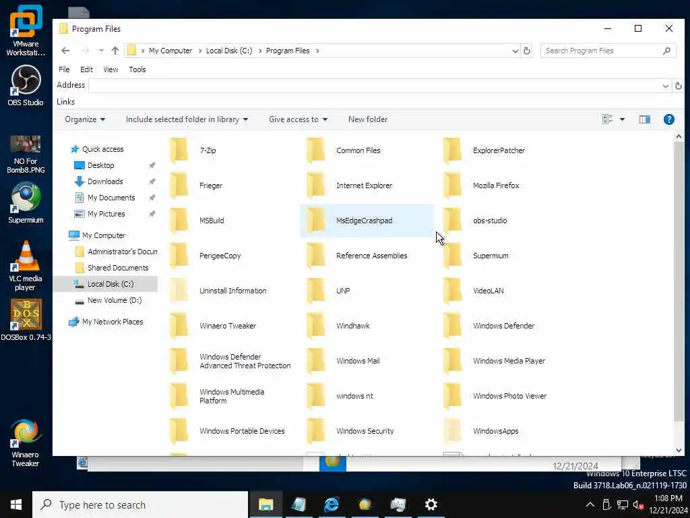
Task: Click the New folder button
Action: [x=368, y=119]
